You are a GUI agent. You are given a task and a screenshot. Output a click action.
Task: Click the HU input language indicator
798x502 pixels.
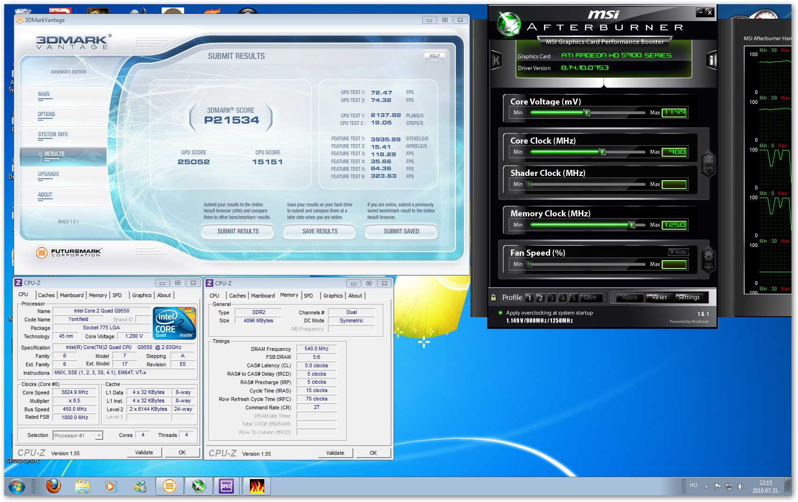[x=694, y=485]
